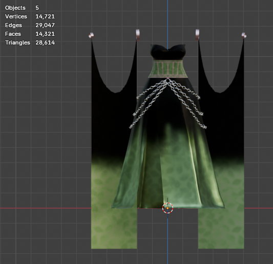Click the orange origin dot
Image resolution: width=273 pixels, height=264 pixels.
tap(167, 208)
